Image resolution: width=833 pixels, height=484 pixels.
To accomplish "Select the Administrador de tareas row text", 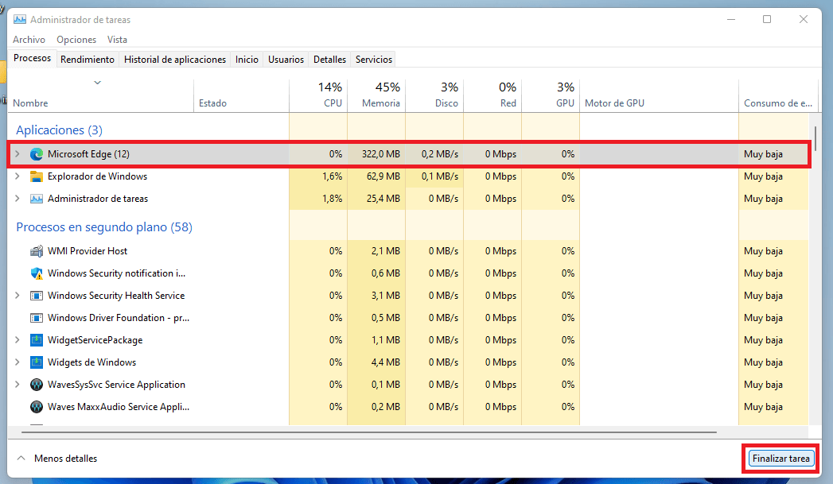I will point(98,199).
